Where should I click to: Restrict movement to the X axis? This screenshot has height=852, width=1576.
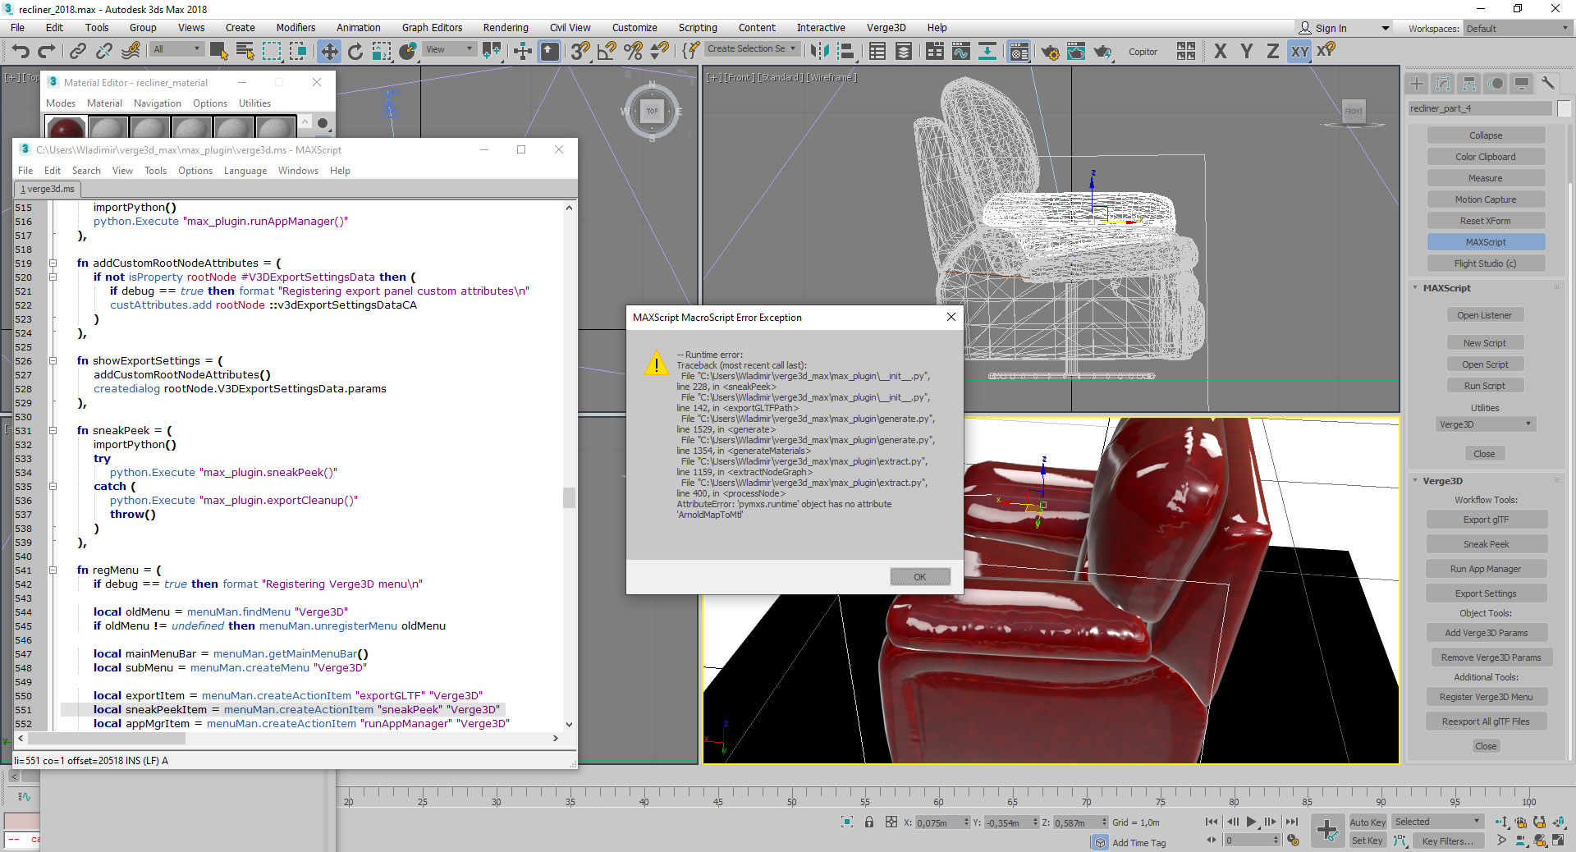click(x=1221, y=51)
